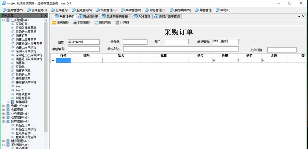Select 盘点单执行查询 tree item
The image size is (308, 149).
26,137
